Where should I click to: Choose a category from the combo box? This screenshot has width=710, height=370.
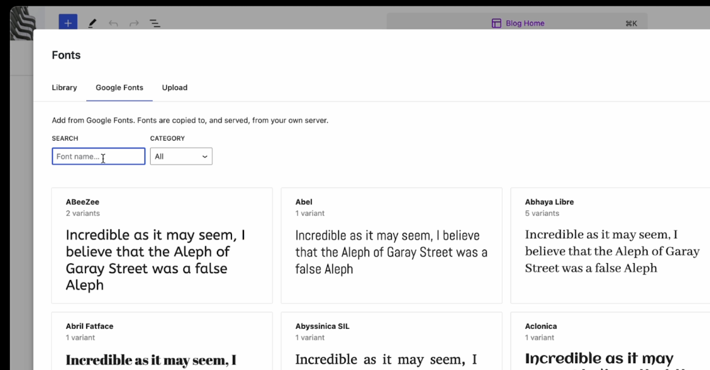click(x=181, y=156)
